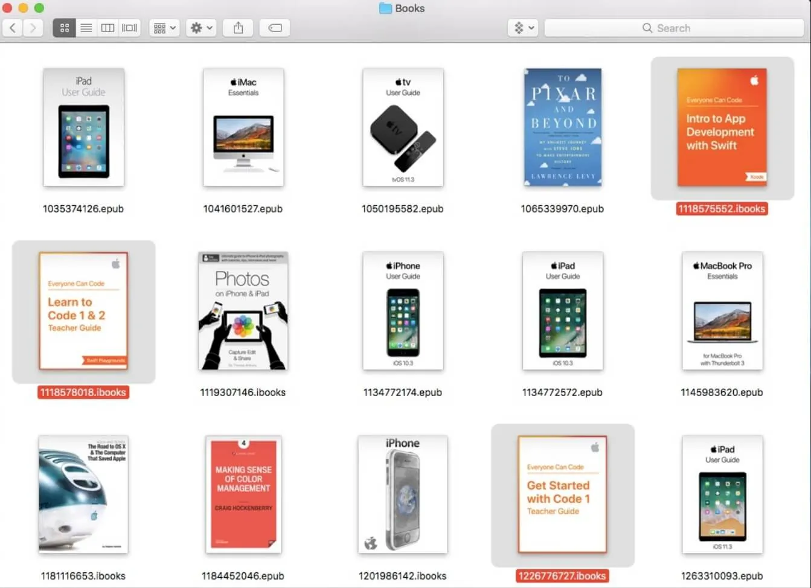Zoom the Books window with green button

coord(39,8)
